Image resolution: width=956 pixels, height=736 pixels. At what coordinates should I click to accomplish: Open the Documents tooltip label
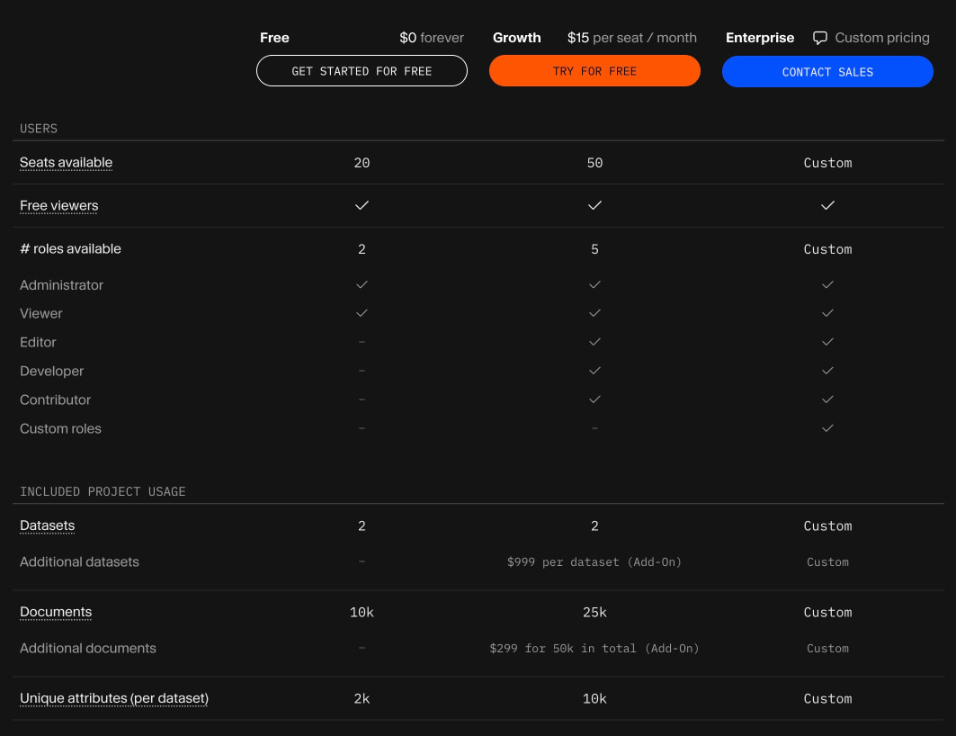[x=56, y=612]
